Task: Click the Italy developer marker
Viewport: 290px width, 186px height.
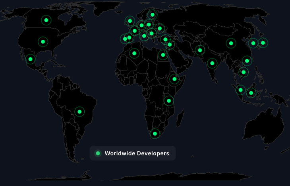Action: [x=144, y=36]
